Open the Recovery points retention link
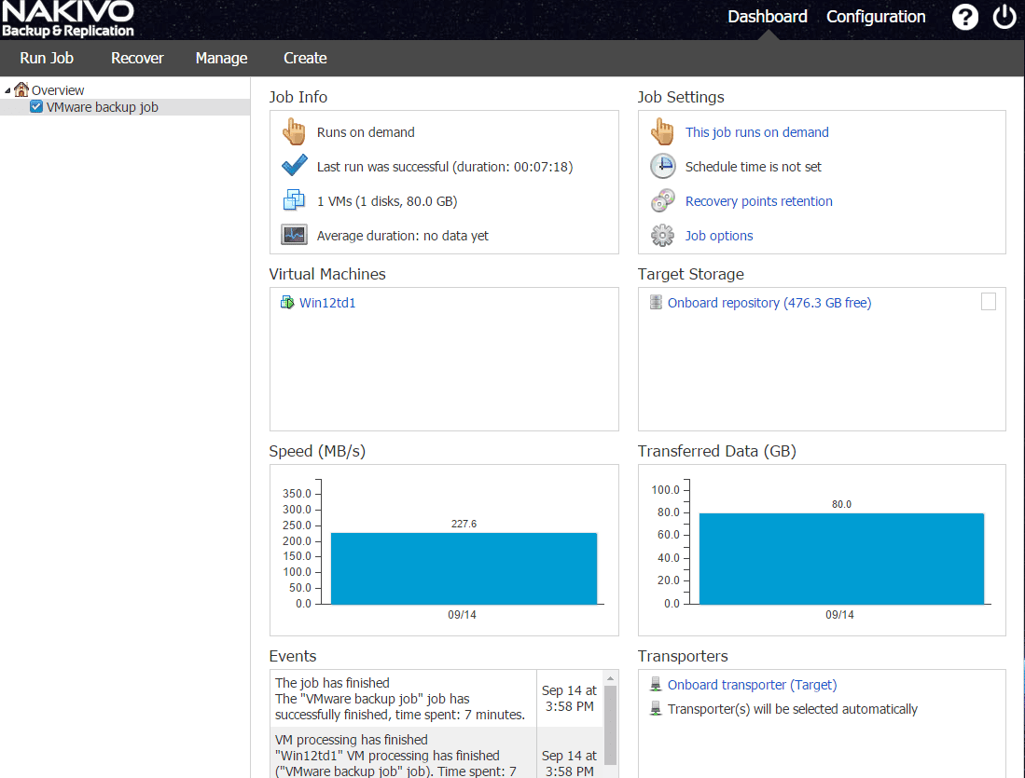This screenshot has width=1025, height=778. [758, 201]
